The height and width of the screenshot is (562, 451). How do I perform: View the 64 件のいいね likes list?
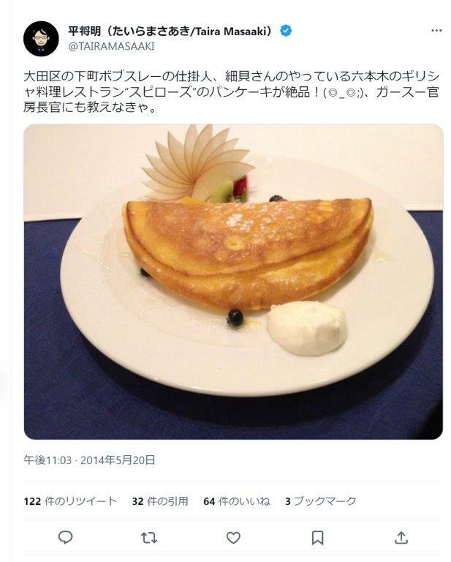coord(237,501)
